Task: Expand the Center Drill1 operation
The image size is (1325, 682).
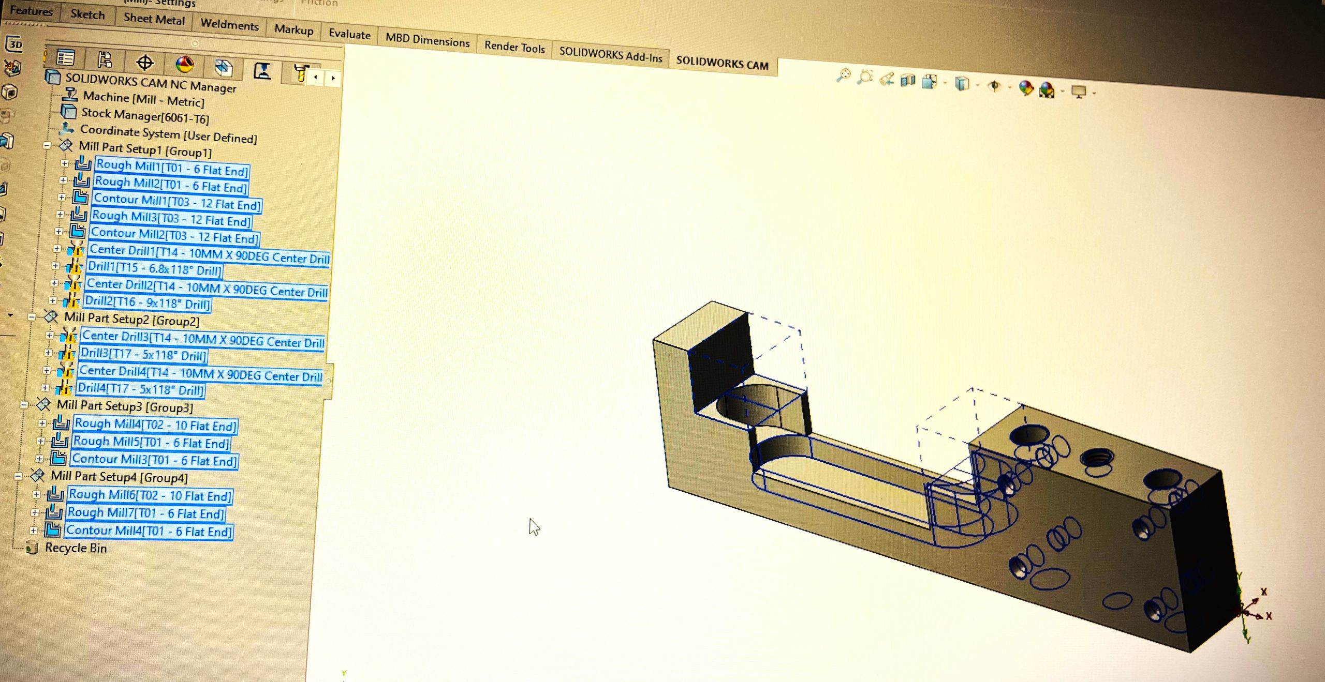Action: tap(57, 249)
